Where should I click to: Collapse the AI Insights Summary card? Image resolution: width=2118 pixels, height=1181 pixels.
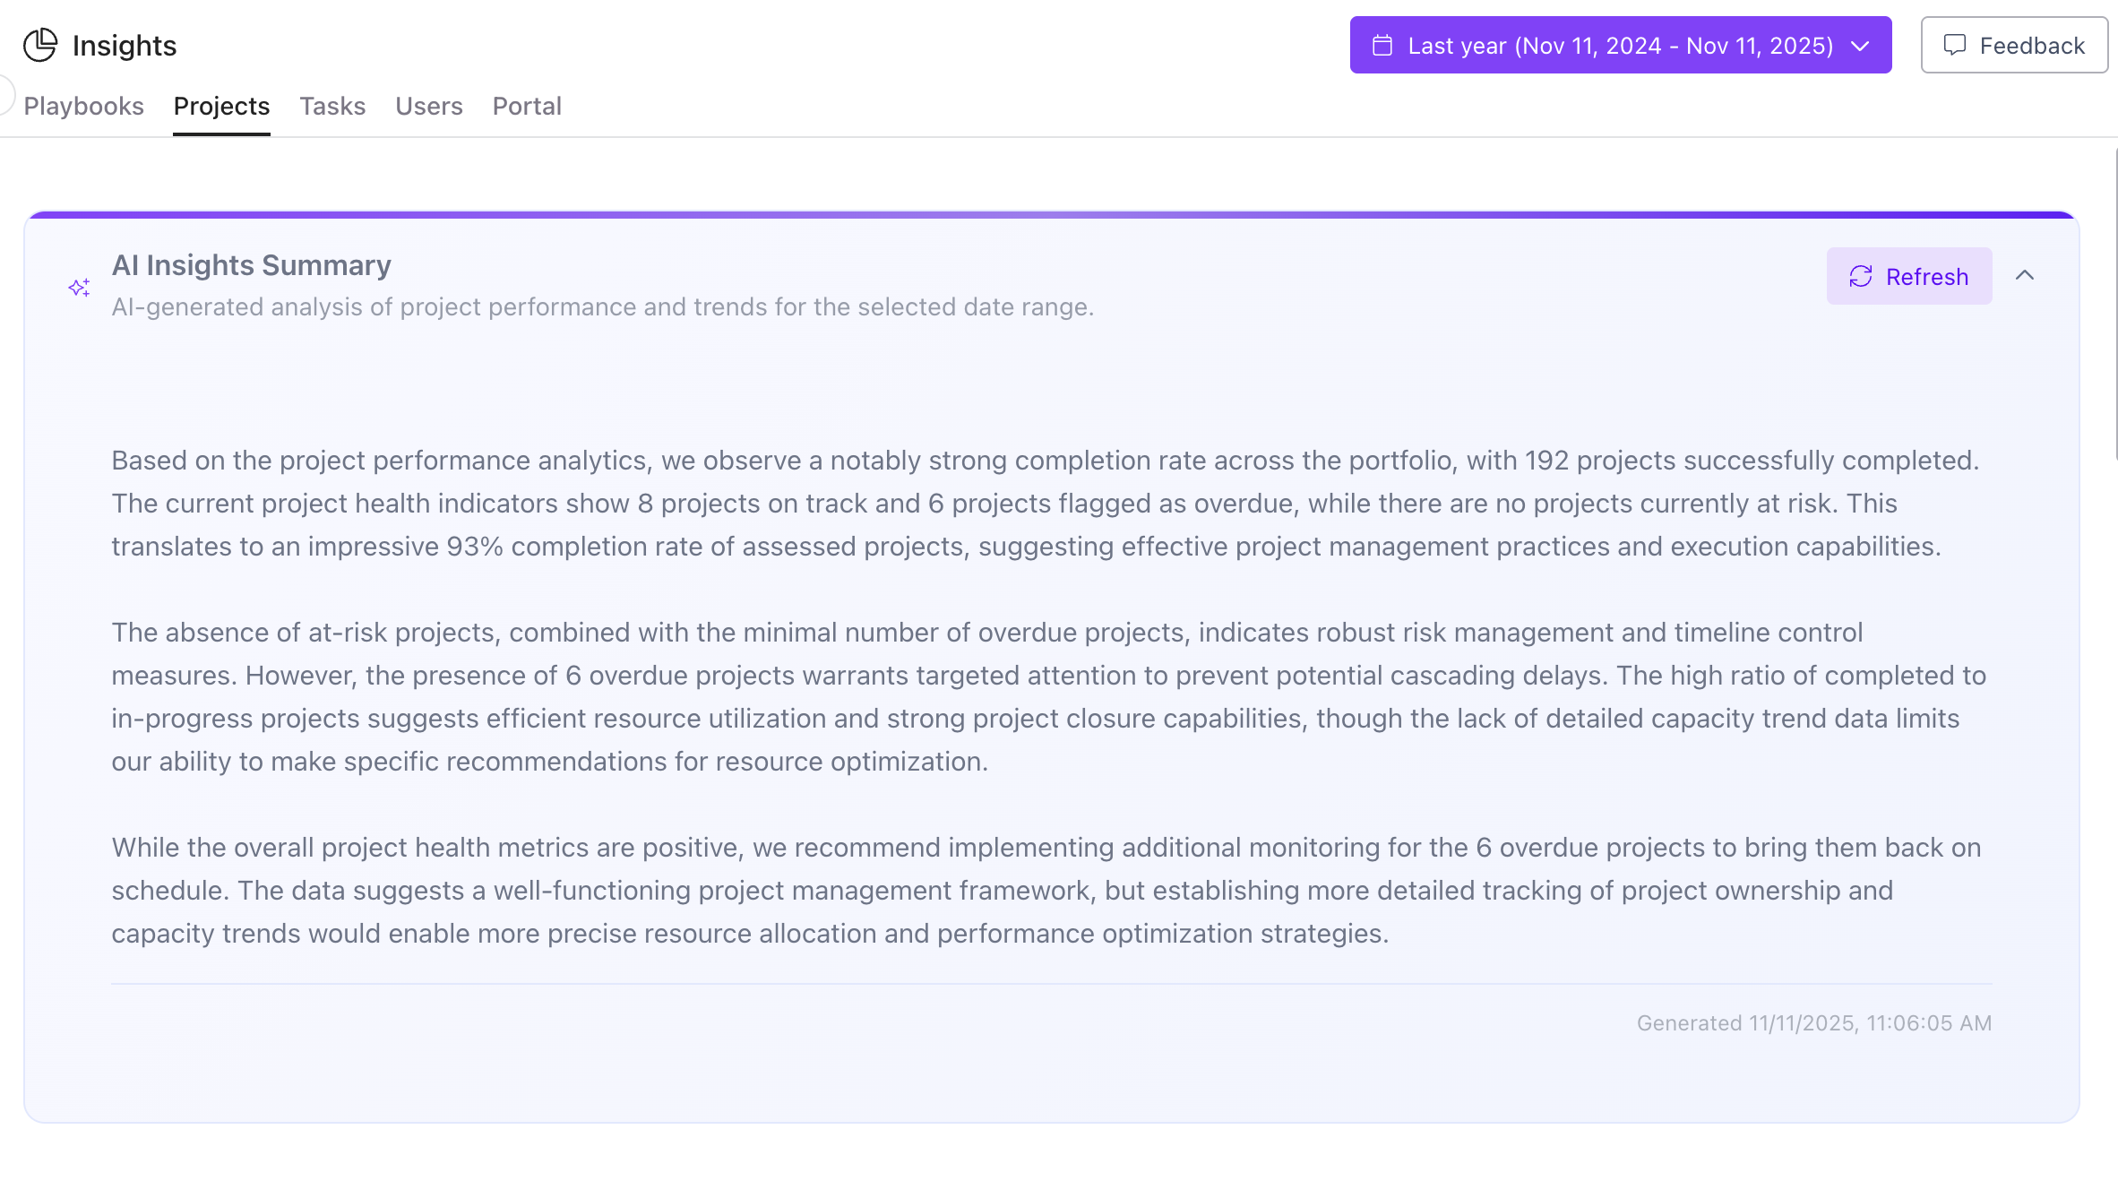tap(2027, 276)
